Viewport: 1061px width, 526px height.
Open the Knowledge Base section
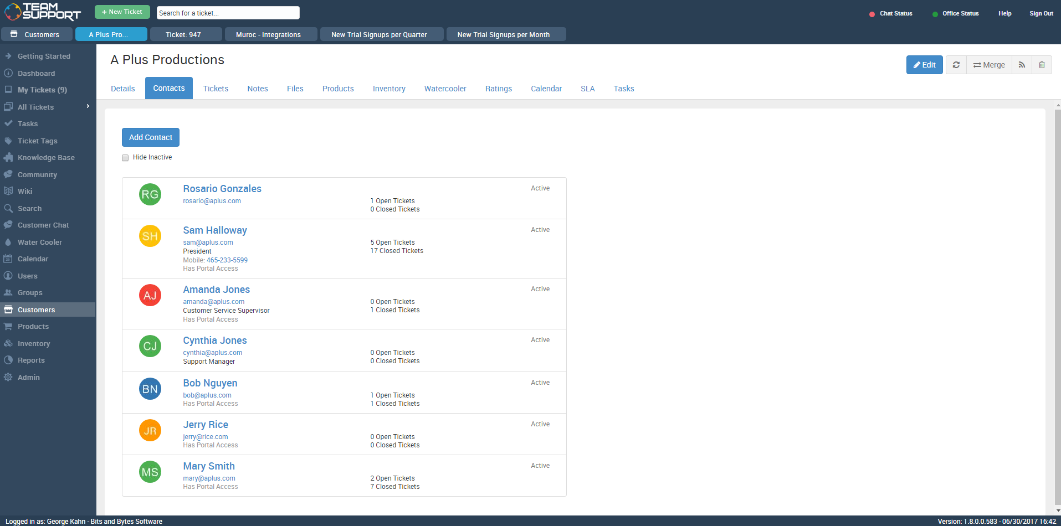coord(45,157)
